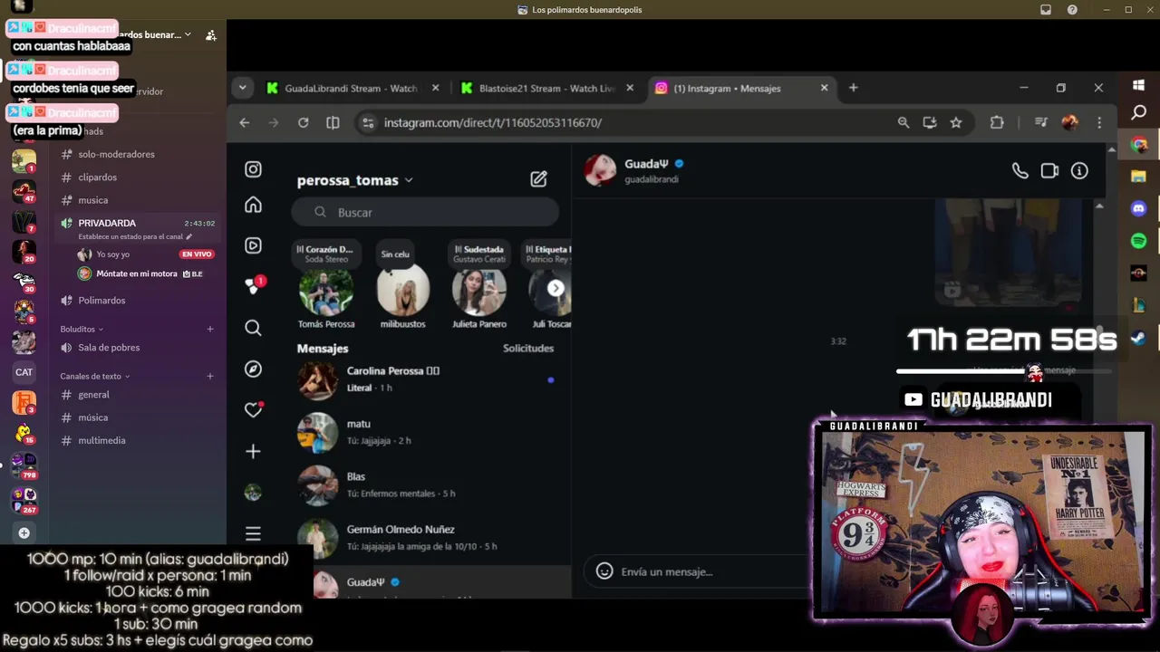Viewport: 1160px width, 652px height.
Task: Open Instagram messages icon with badge
Action: click(x=254, y=286)
